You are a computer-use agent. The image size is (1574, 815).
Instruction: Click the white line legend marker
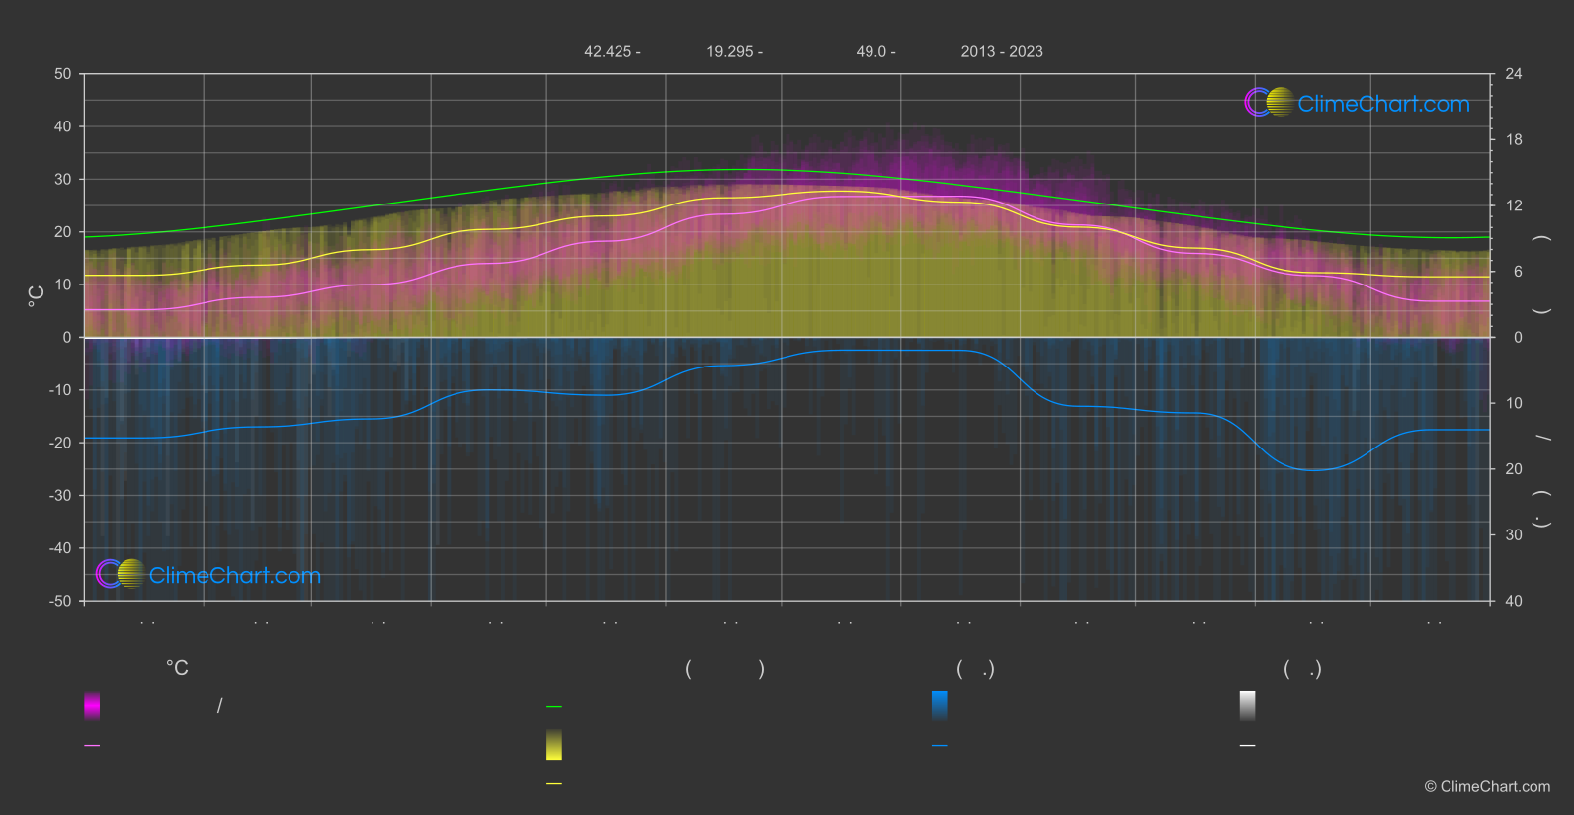tap(1247, 746)
